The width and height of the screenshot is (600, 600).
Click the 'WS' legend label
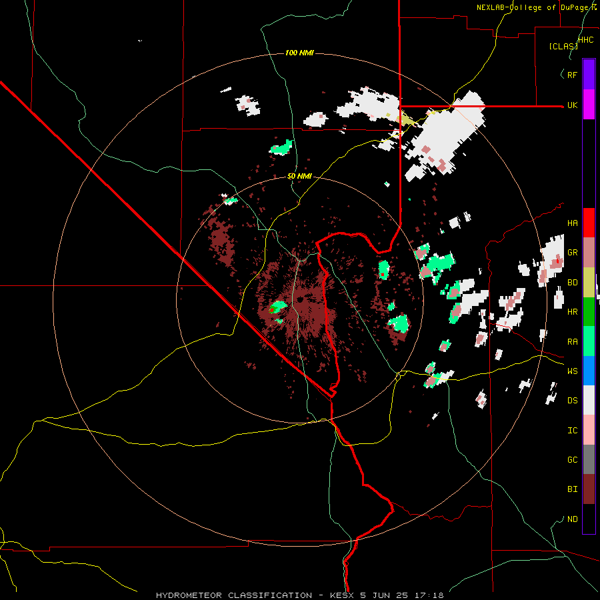[572, 371]
